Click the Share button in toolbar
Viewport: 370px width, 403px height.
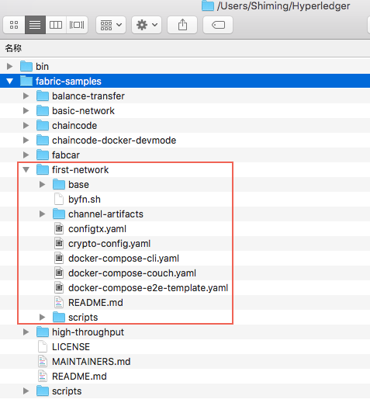click(182, 25)
